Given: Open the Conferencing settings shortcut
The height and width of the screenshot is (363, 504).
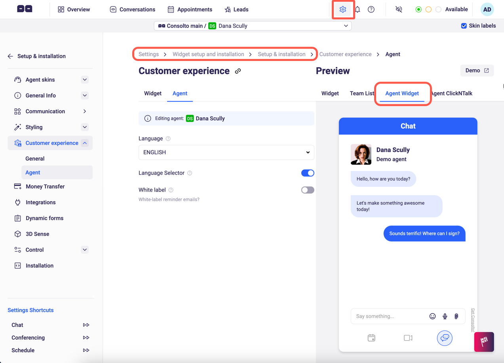Looking at the screenshot, I should coord(28,337).
